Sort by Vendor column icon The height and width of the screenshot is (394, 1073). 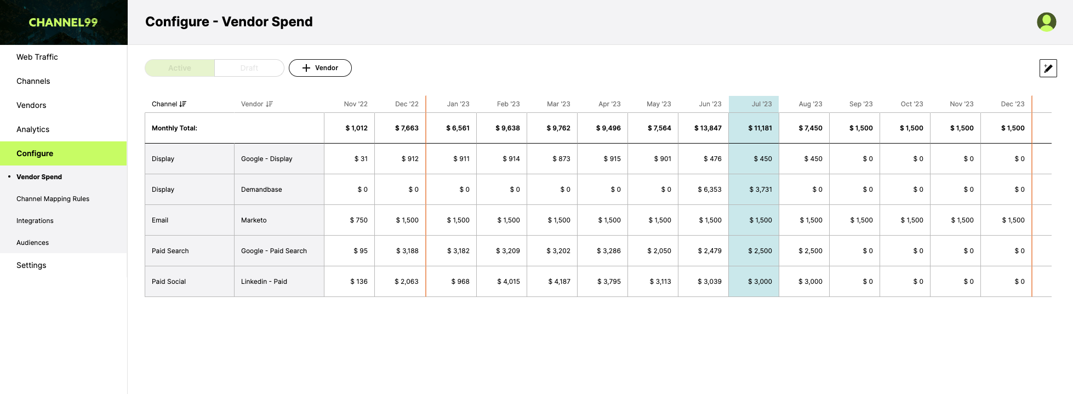269,104
